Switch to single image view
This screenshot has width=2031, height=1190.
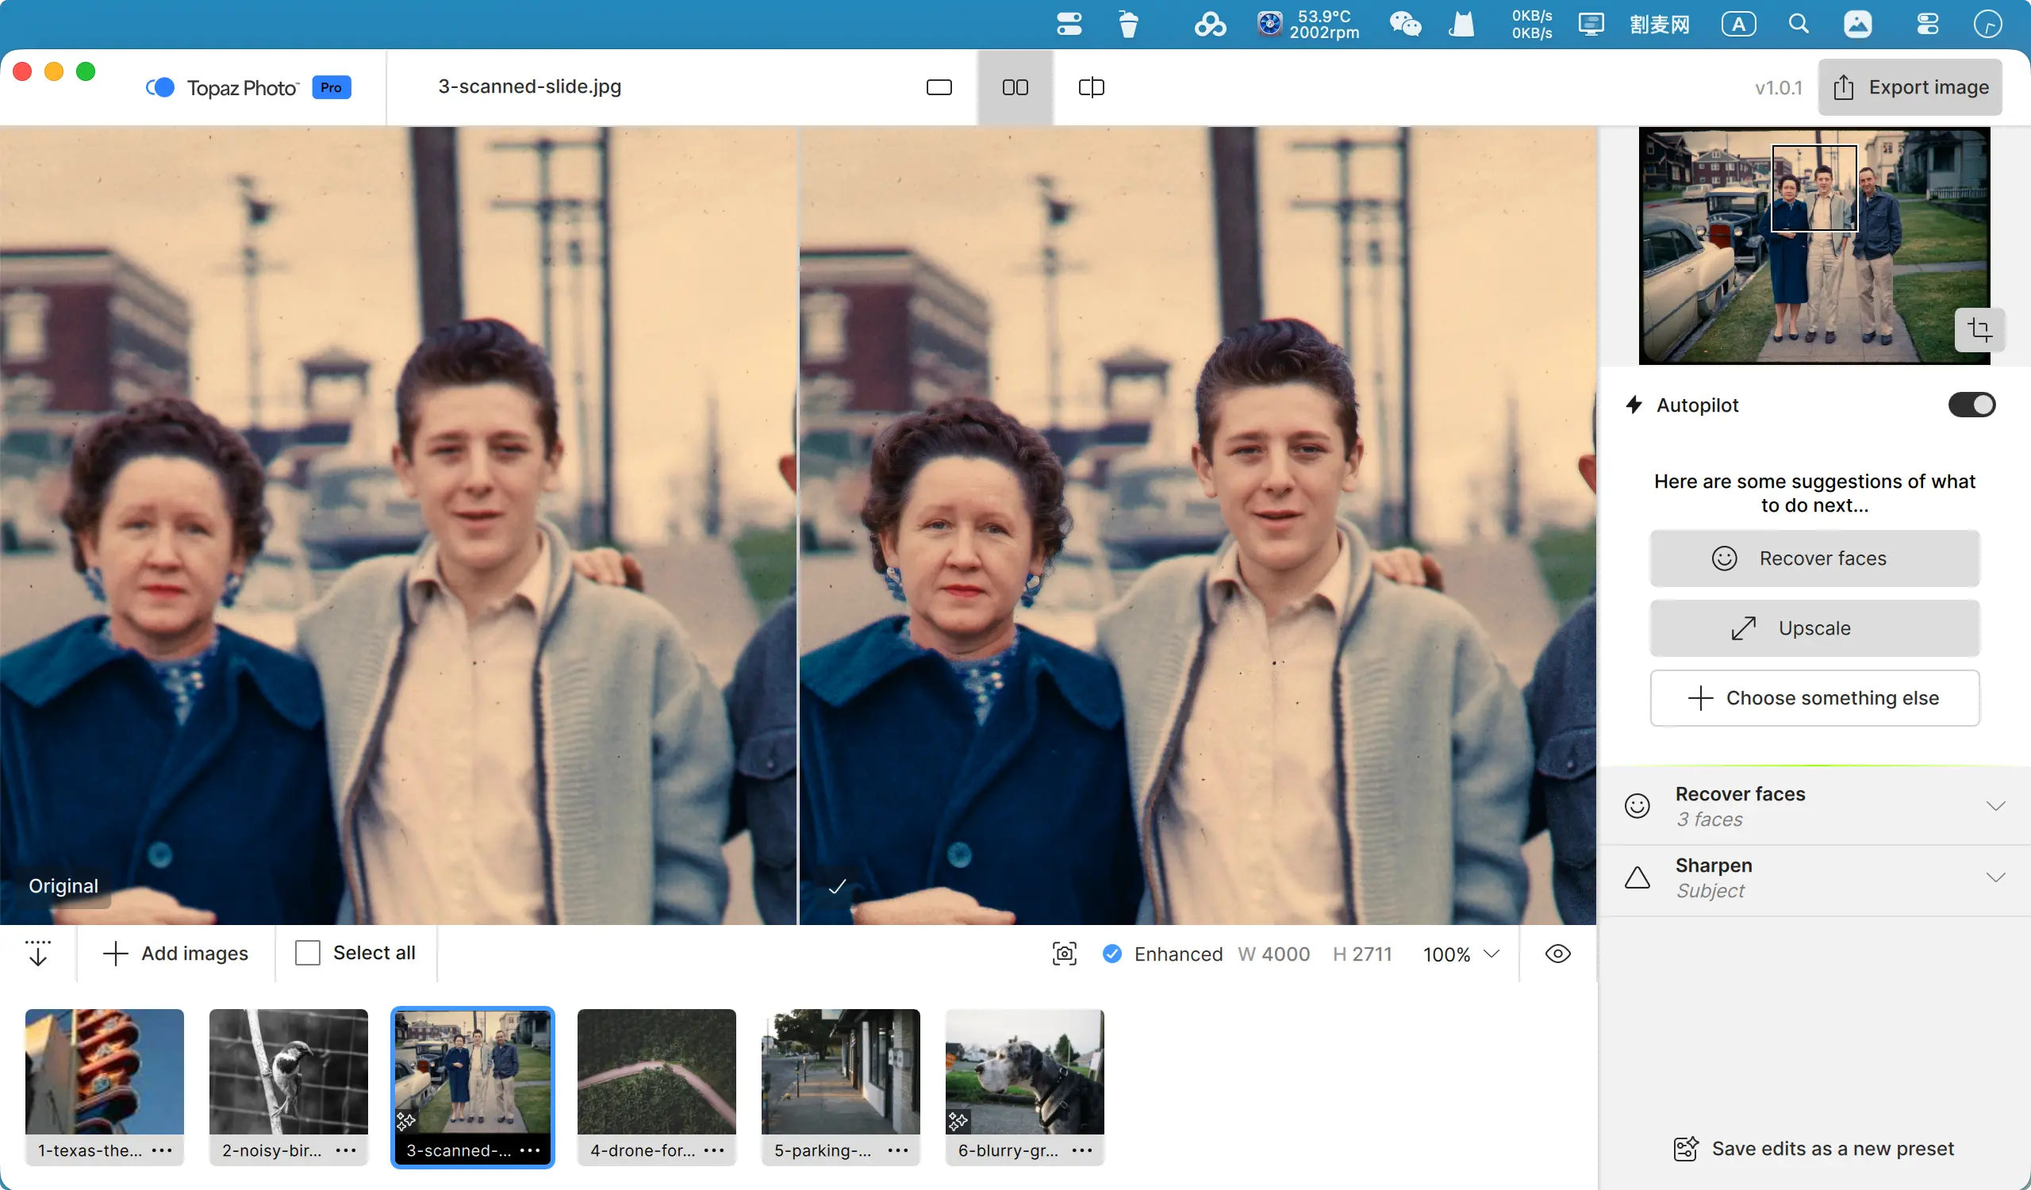(939, 87)
